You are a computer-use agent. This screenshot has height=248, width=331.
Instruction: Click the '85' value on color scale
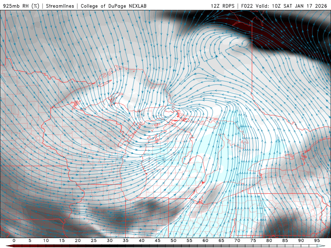(x=285, y=241)
